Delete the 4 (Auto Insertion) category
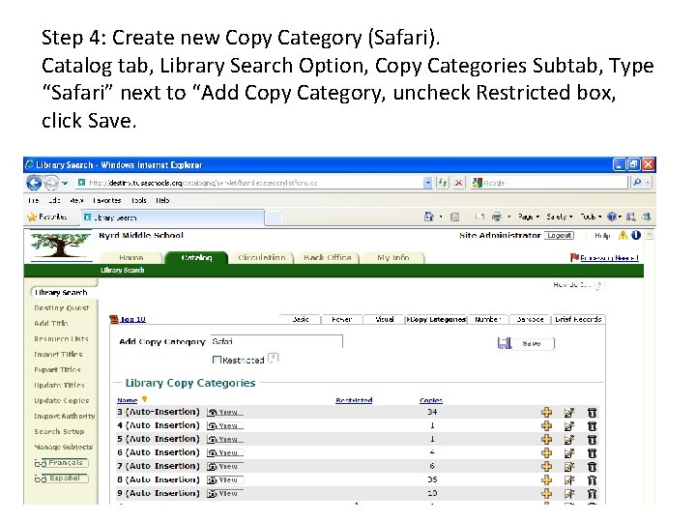This screenshot has width=696, height=522. click(x=592, y=426)
